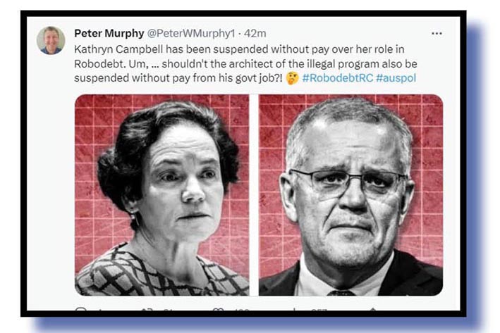Image resolution: width=500 pixels, height=333 pixels.
Task: Click the @PeterWMurphy1 handle
Action: [x=191, y=33]
